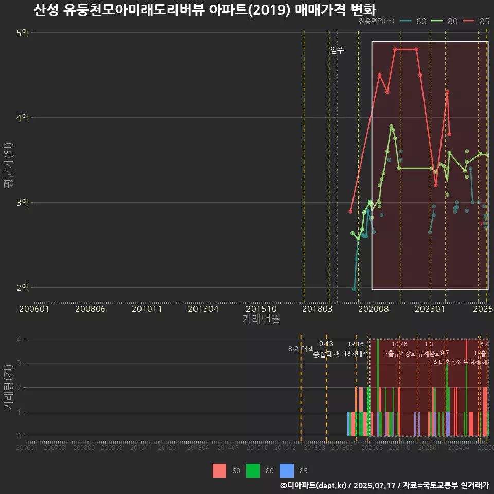The width and height of the screenshot is (494, 494).
Task: Click 201612 on the volume chart's x-axis
Action: (285, 447)
